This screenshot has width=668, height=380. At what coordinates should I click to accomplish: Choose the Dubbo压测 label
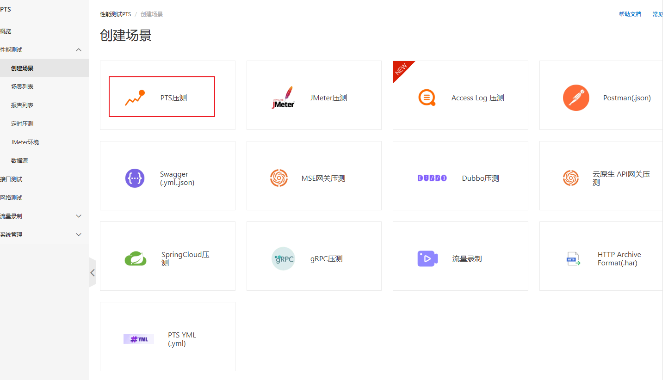click(x=481, y=178)
